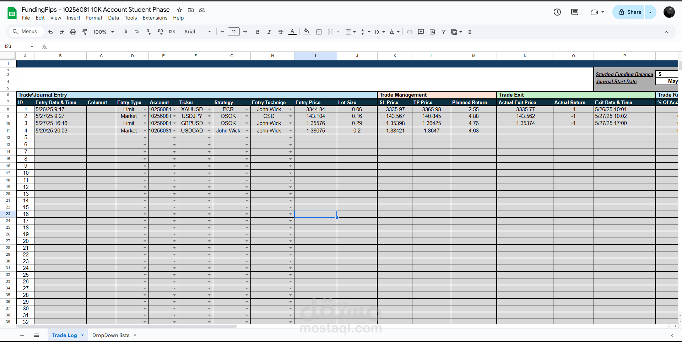The width and height of the screenshot is (682, 342).
Task: Click the Undo icon
Action: [50, 32]
